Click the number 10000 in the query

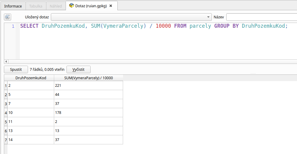[163, 26]
